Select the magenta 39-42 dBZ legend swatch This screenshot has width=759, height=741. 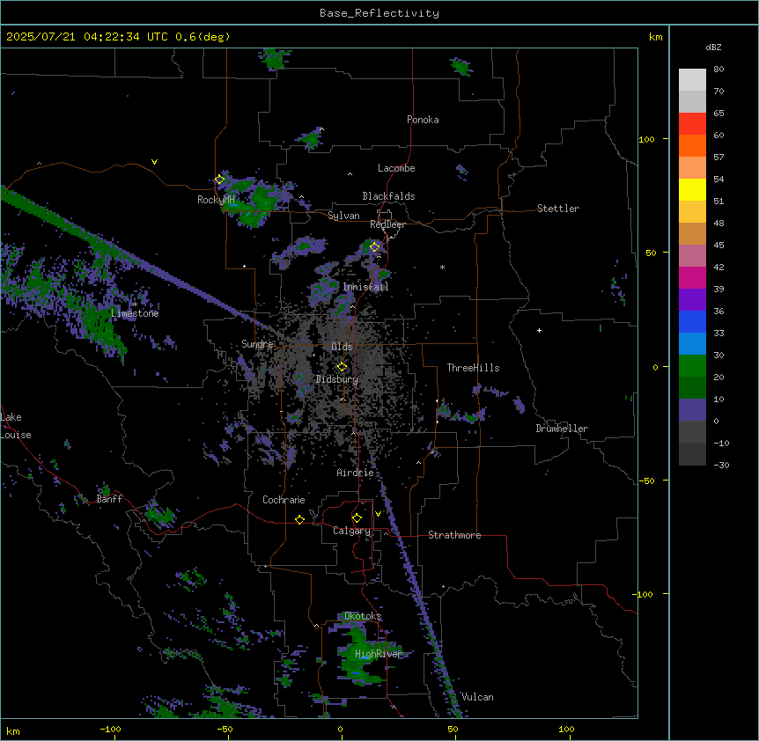pyautogui.click(x=692, y=277)
